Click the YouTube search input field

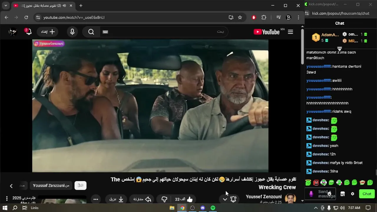(x=164, y=32)
